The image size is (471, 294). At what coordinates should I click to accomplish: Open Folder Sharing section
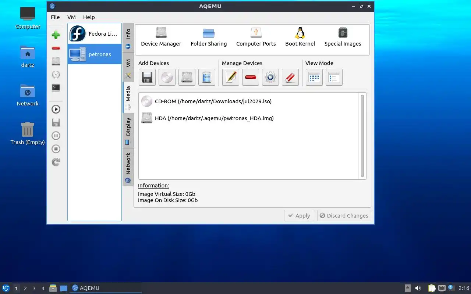tap(209, 37)
